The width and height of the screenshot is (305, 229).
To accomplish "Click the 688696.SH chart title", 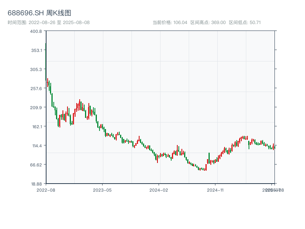I will point(39,13).
